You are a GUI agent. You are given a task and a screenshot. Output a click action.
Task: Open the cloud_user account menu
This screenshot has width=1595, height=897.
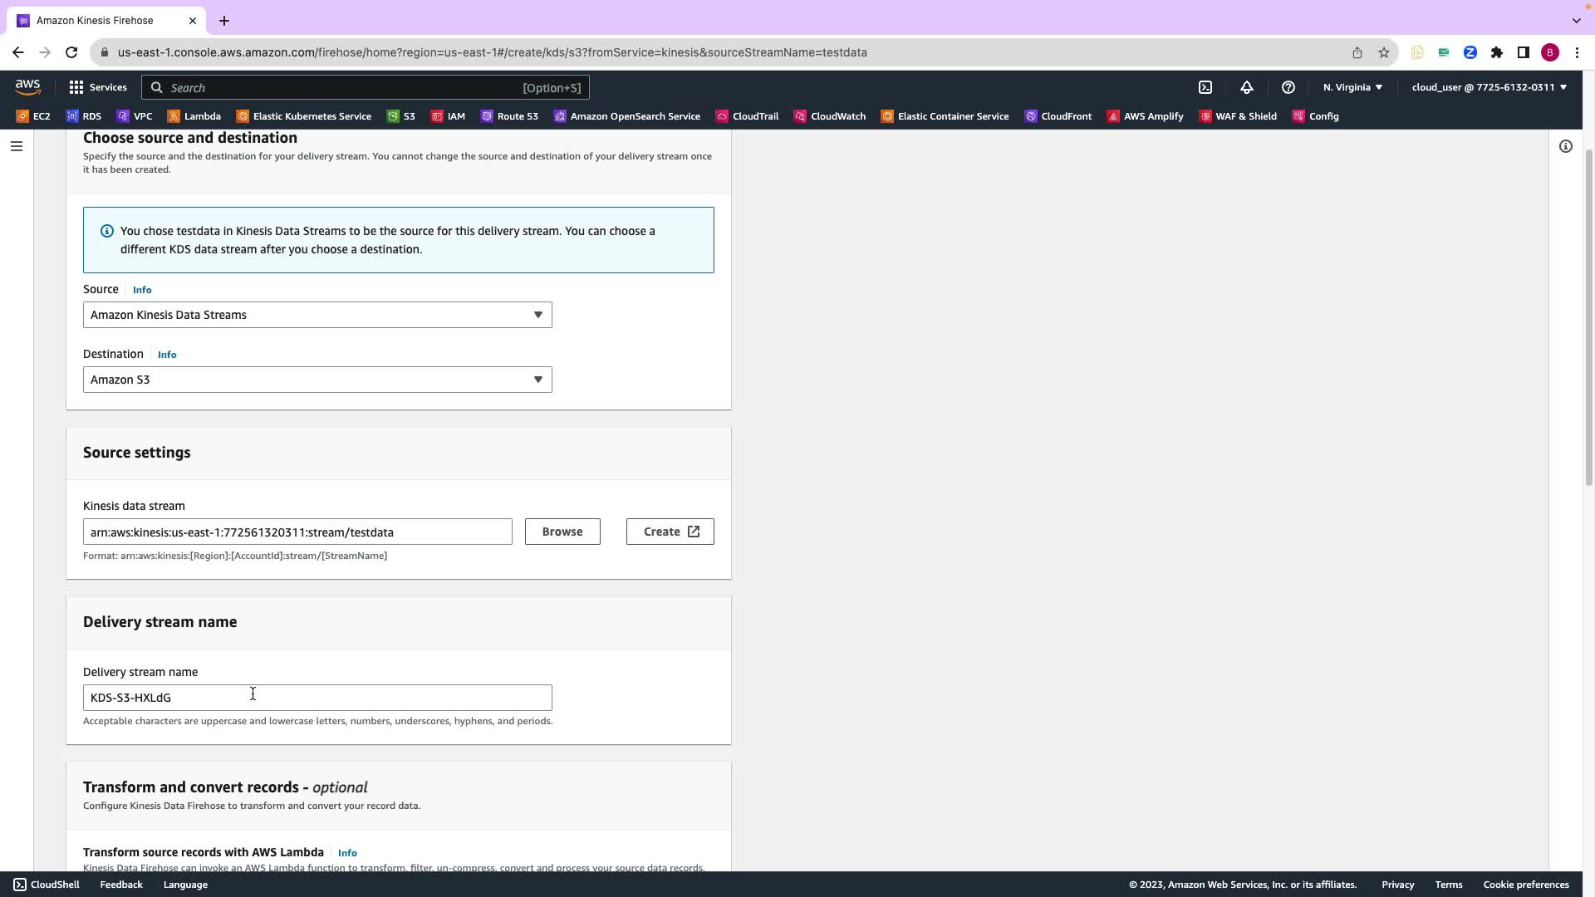pos(1489,87)
